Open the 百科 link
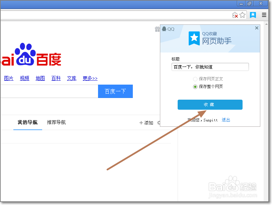This screenshot has height=205, width=272. [x=56, y=78]
